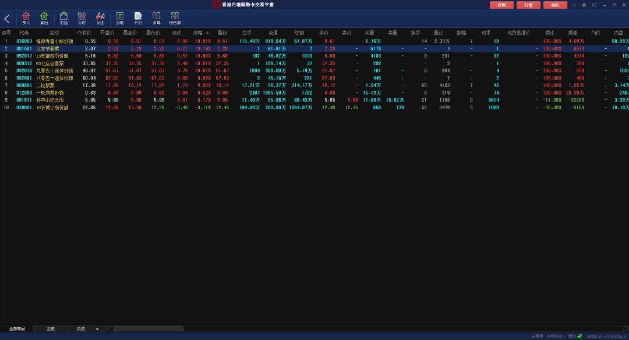This screenshot has width=629, height=340.
Task: Switch to the 分时 (intraday) chart icon
Action: point(82,19)
